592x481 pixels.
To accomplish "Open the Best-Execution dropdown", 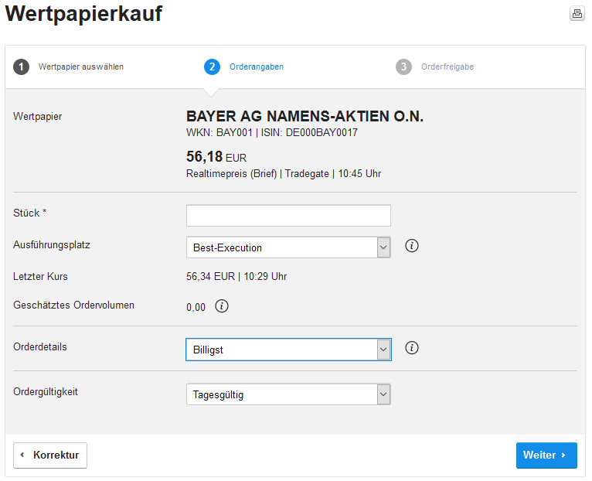I will (x=288, y=247).
